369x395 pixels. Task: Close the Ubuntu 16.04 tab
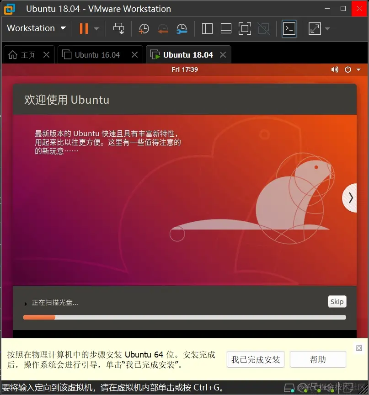click(x=135, y=54)
